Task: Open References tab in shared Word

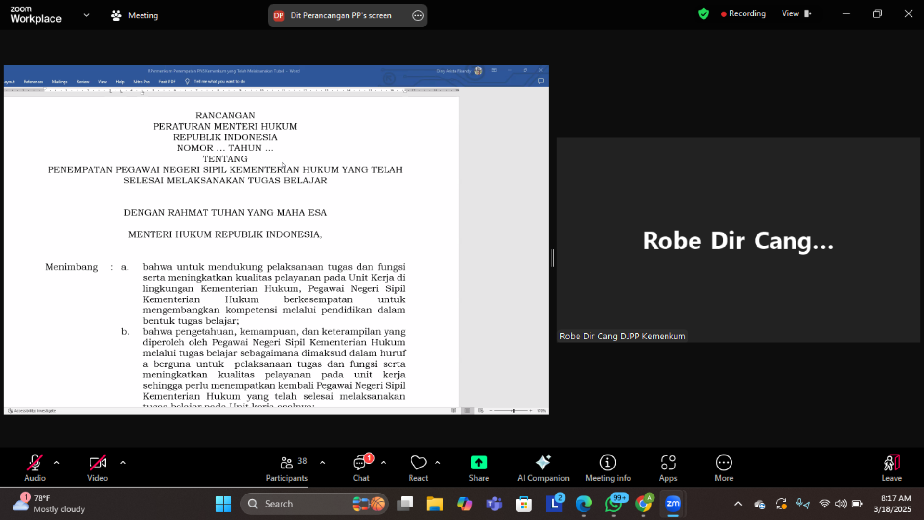Action: pyautogui.click(x=33, y=82)
